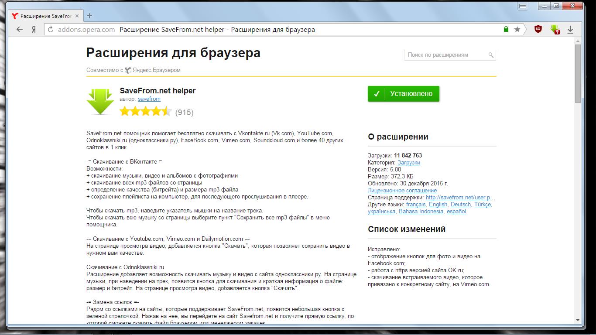Viewport: 596px width, 335px height.
Task: Open the SaveFrom.net helper toolbar icon
Action: tap(555, 29)
